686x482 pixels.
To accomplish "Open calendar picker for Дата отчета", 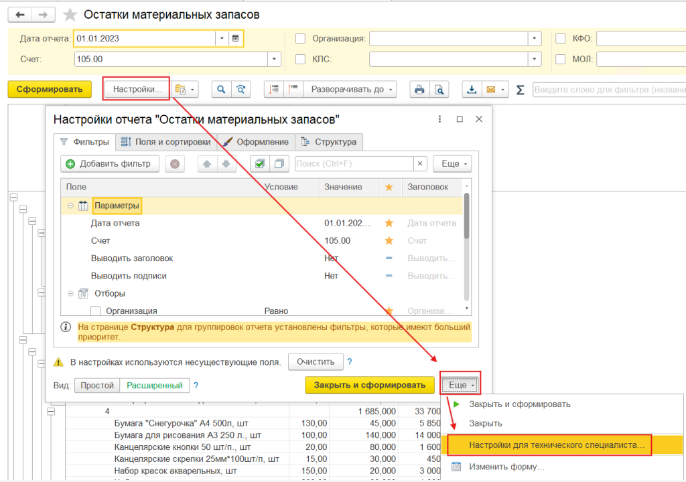I will pos(235,38).
